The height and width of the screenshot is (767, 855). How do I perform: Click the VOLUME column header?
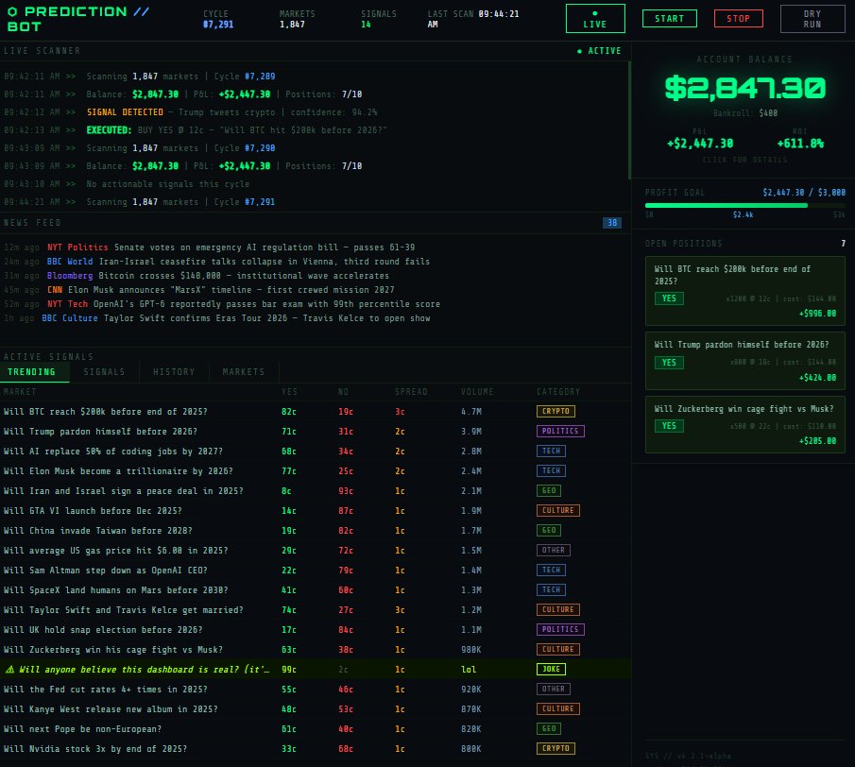pyautogui.click(x=477, y=391)
